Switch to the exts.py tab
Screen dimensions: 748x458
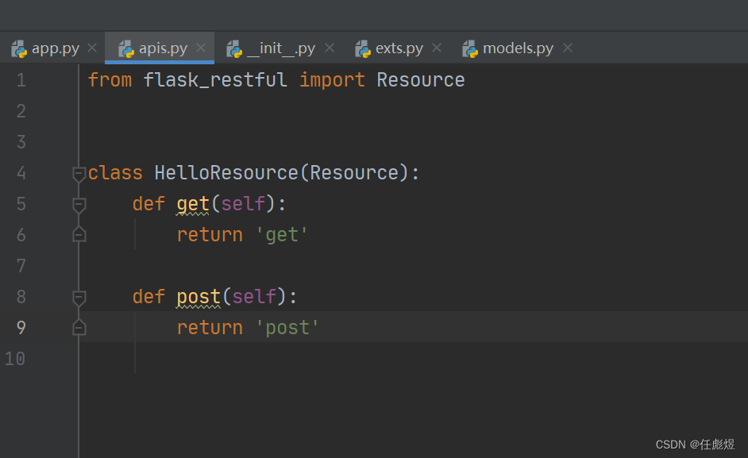[399, 48]
